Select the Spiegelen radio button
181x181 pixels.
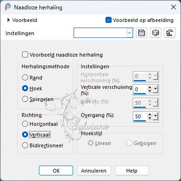(x=25, y=99)
